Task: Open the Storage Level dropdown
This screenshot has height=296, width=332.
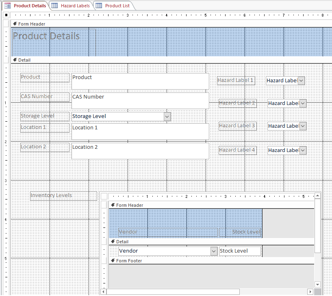Action: pyautogui.click(x=167, y=116)
